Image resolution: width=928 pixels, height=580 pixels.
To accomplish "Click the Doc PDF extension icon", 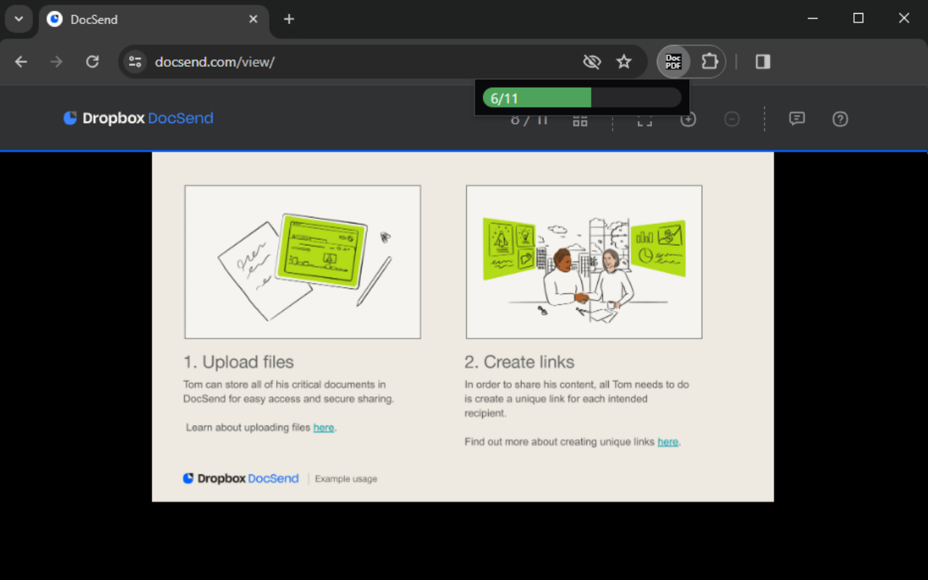I will click(674, 62).
